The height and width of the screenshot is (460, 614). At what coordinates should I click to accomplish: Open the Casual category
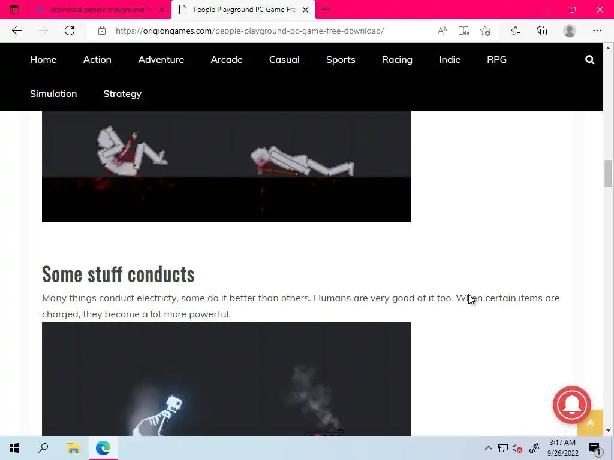tap(284, 59)
